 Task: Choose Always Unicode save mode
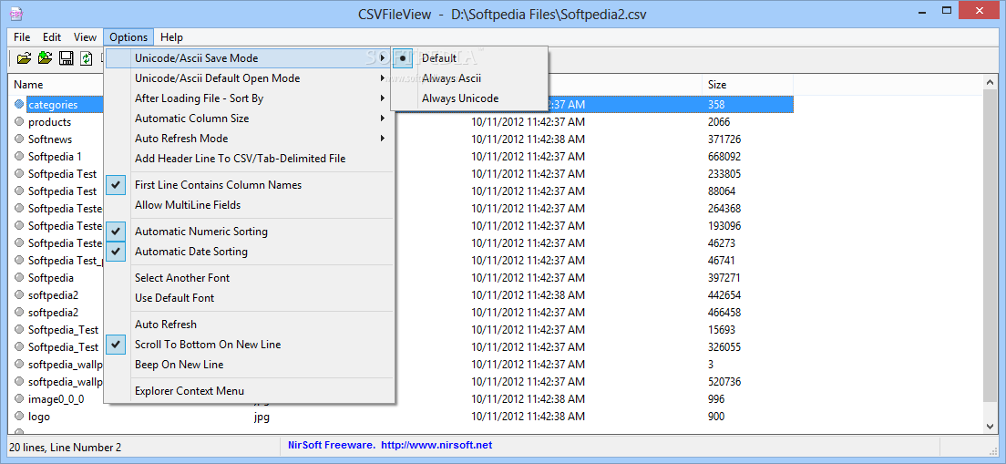(469, 98)
